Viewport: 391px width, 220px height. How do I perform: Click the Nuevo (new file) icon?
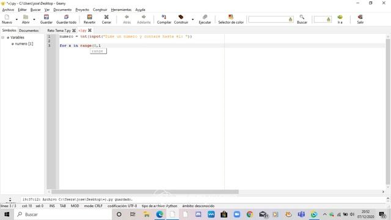[x=7, y=17]
